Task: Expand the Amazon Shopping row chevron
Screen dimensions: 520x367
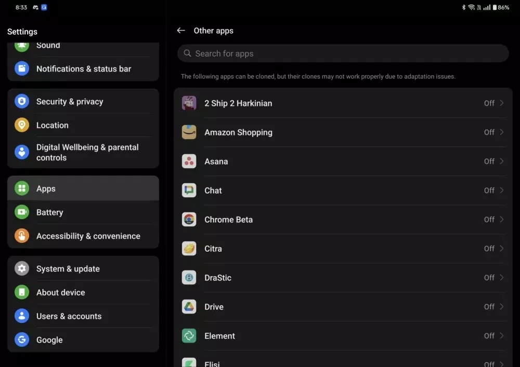Action: (x=502, y=132)
